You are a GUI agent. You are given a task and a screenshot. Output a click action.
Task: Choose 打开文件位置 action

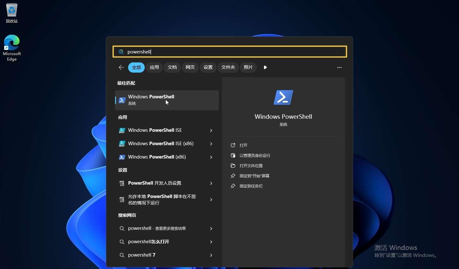pyautogui.click(x=251, y=166)
